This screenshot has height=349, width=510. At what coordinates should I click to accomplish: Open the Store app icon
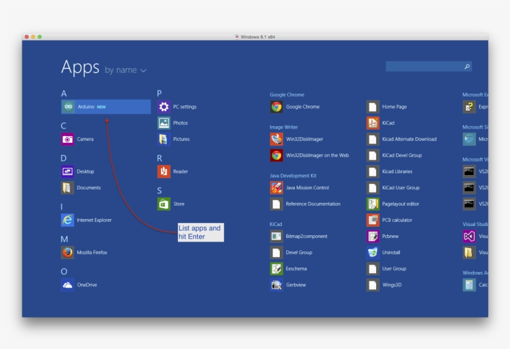(x=164, y=204)
